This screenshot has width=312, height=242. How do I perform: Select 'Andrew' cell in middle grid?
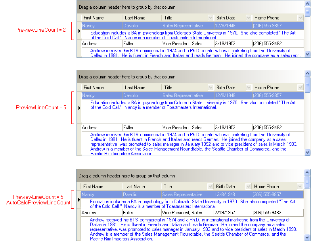pos(102,128)
